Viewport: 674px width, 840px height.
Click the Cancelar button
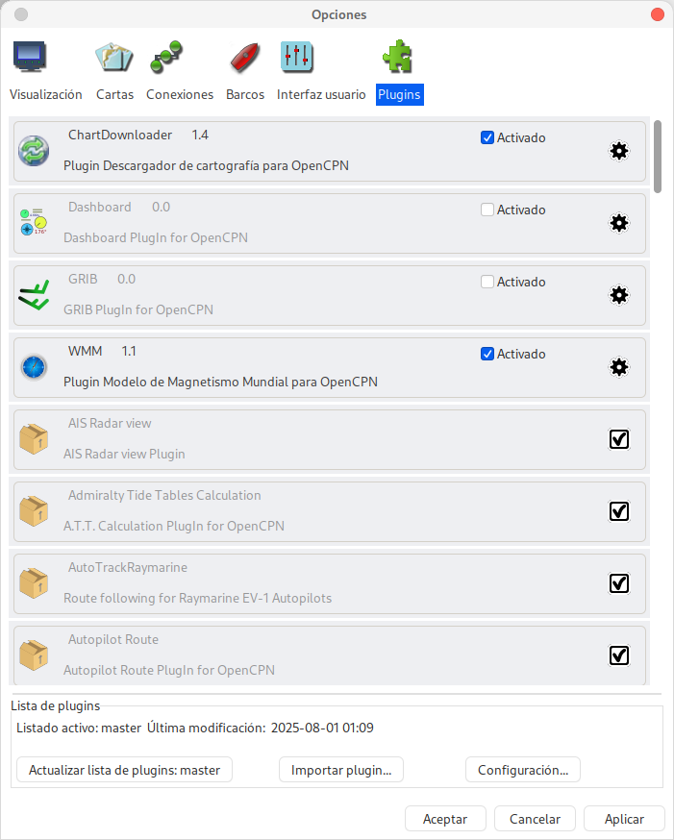tap(535, 819)
